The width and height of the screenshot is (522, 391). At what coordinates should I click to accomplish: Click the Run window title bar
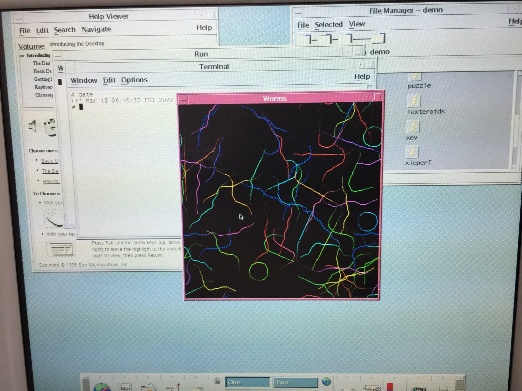(x=201, y=54)
